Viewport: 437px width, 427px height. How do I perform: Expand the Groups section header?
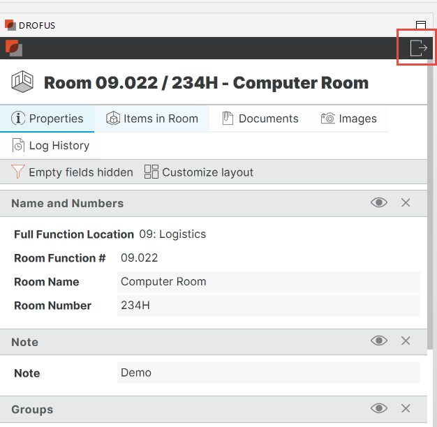click(32, 410)
